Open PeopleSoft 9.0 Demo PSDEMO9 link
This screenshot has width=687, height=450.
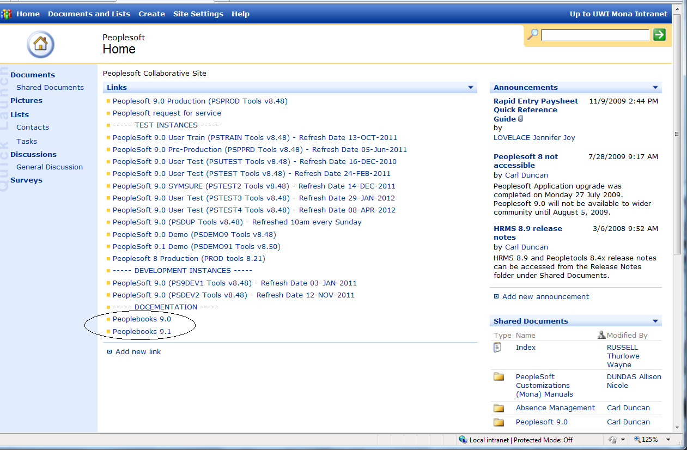point(194,235)
